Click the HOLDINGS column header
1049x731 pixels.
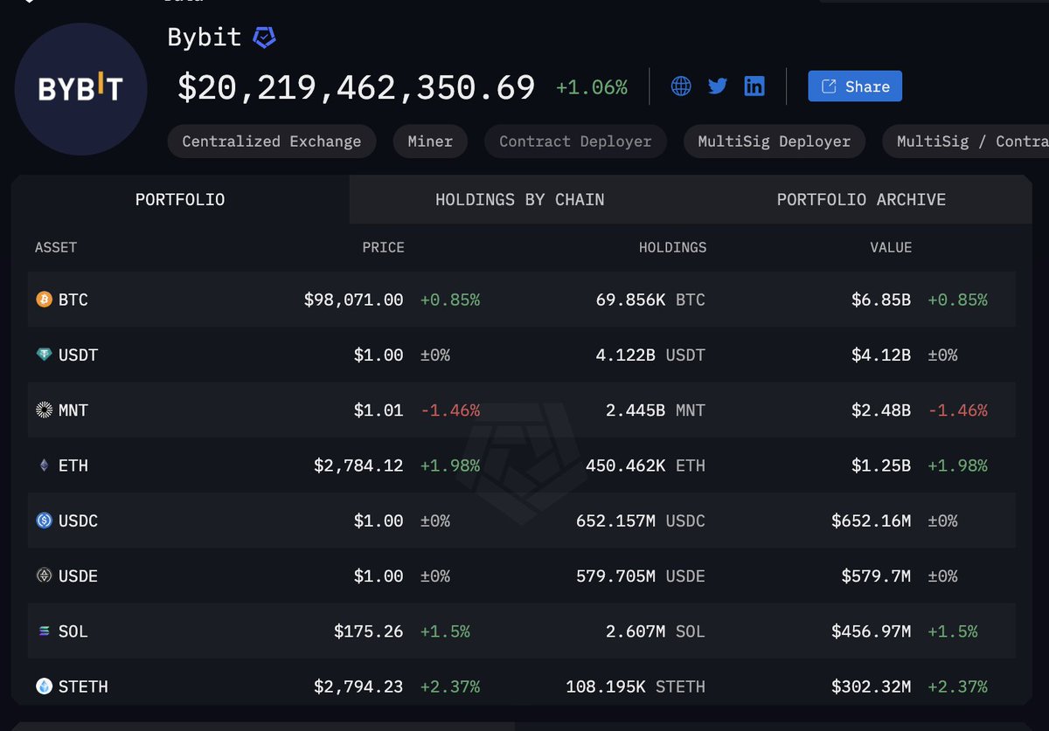click(672, 248)
